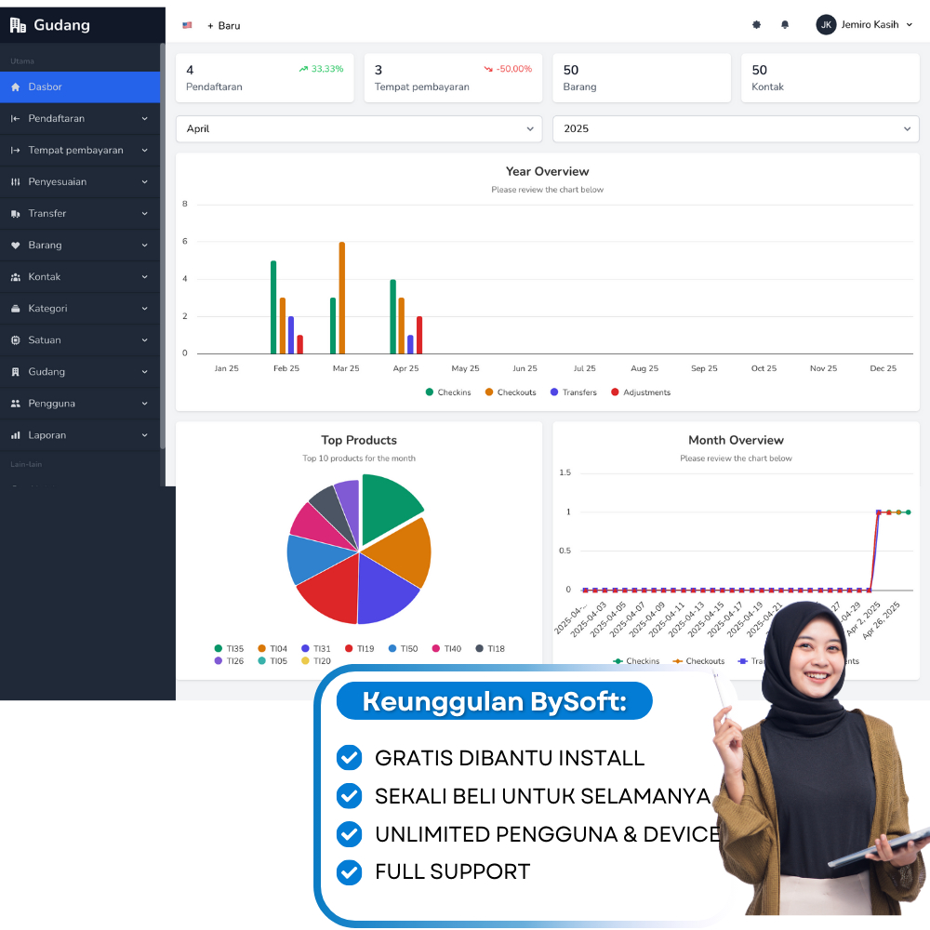Open the 2025 year dropdown
The image size is (930, 930).
736,128
